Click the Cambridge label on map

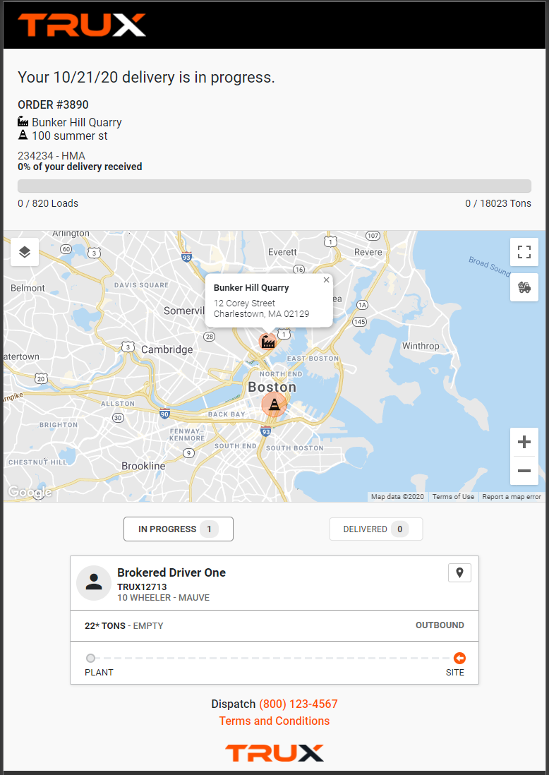[167, 349]
